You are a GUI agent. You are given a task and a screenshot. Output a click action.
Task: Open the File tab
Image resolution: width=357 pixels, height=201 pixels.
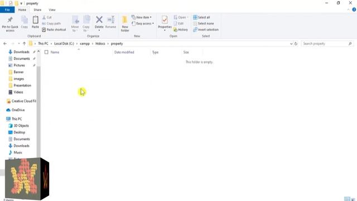(x=7, y=10)
